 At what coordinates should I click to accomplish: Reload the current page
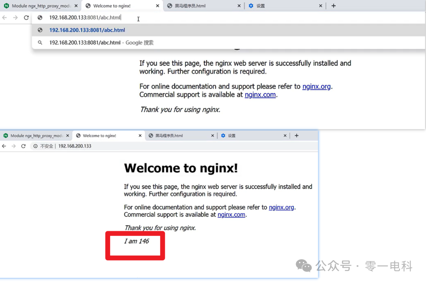point(26,17)
